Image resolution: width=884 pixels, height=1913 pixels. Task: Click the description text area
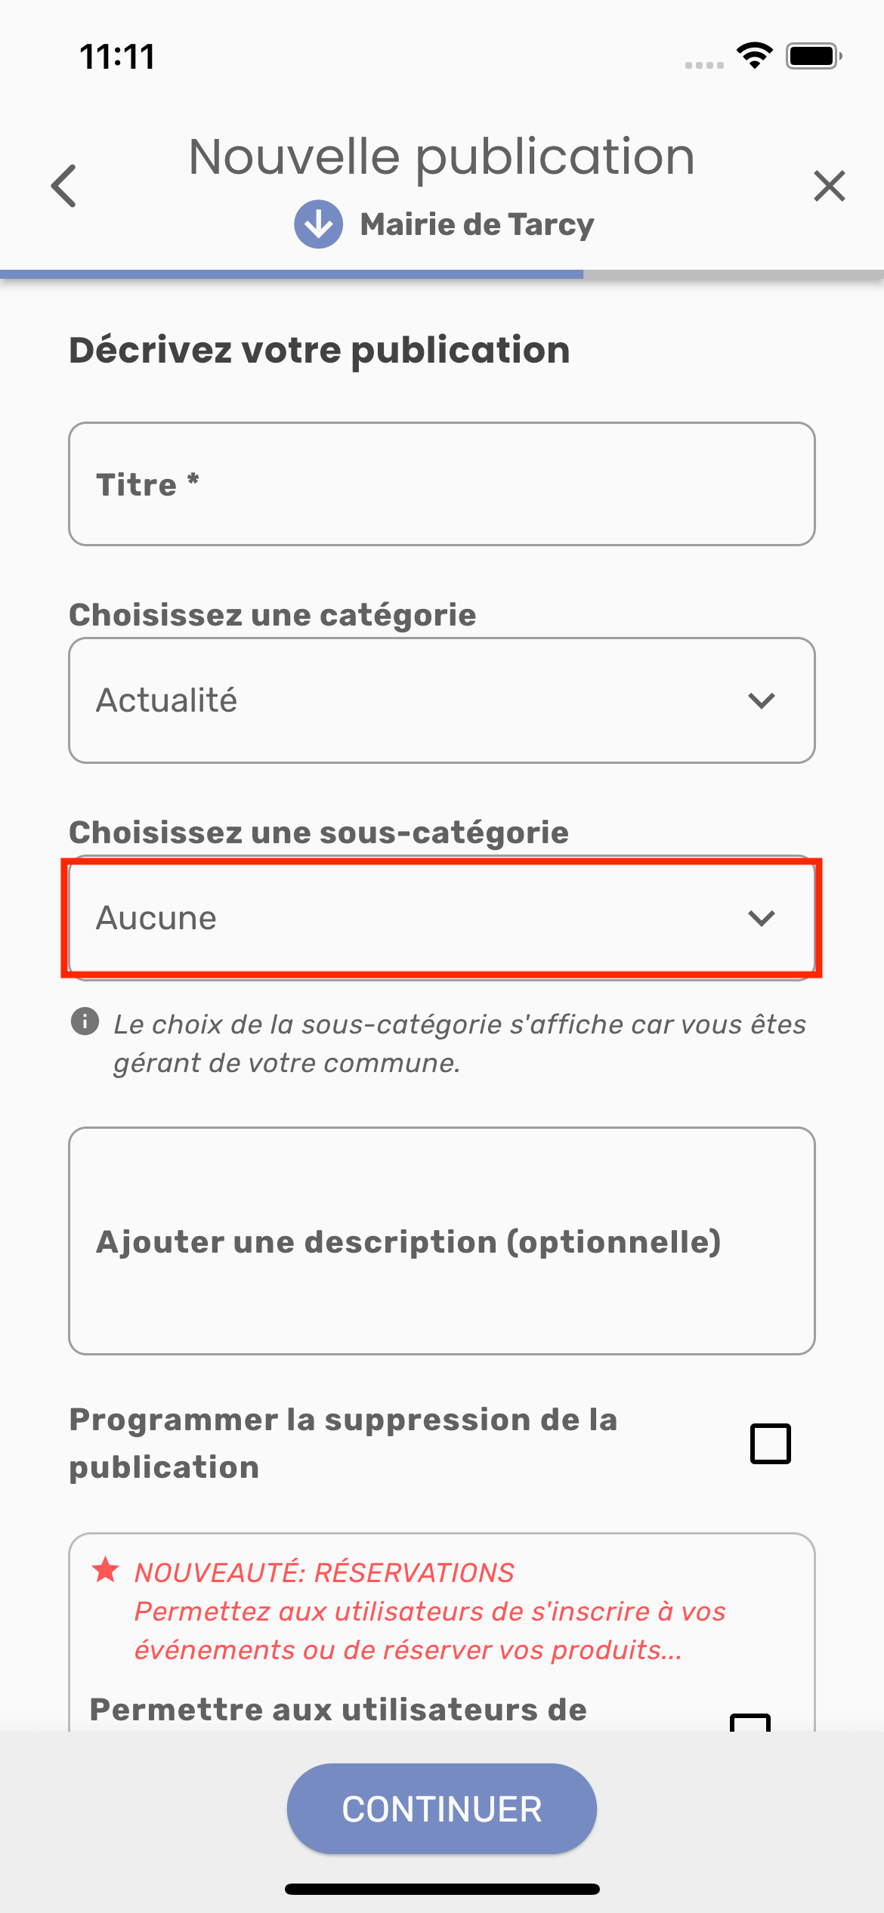click(442, 1241)
